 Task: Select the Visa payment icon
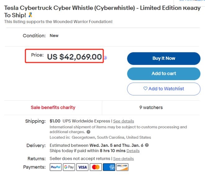[82, 167]
